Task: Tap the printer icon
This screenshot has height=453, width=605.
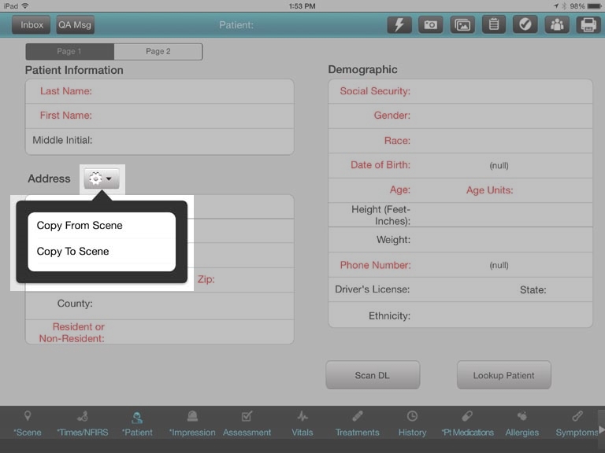Action: [x=588, y=25]
